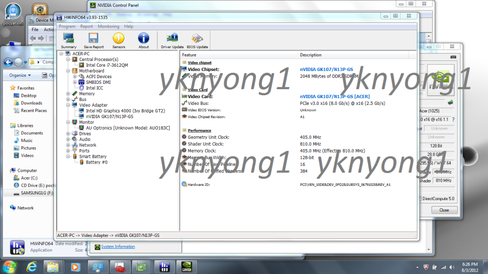The width and height of the screenshot is (488, 274).
Task: Select the Network item in HWiNFO tree
Action: 87,145
